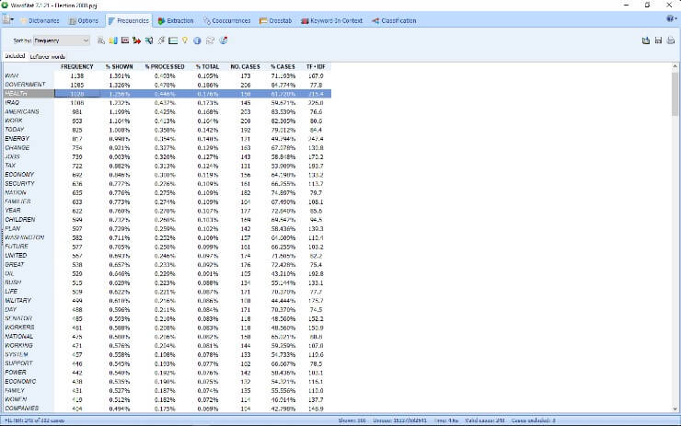Click the blue info circle toolbar icon

[197, 40]
